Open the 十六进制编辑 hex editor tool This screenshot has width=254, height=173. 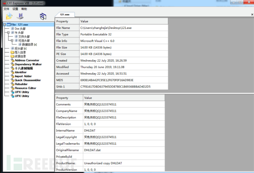coord(24,68)
